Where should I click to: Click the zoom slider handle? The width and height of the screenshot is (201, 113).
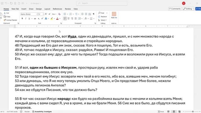coord(193,112)
